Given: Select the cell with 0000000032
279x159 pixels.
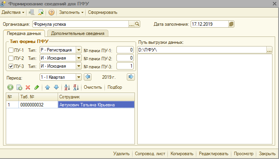Looking at the screenshot, I should [x=38, y=105].
